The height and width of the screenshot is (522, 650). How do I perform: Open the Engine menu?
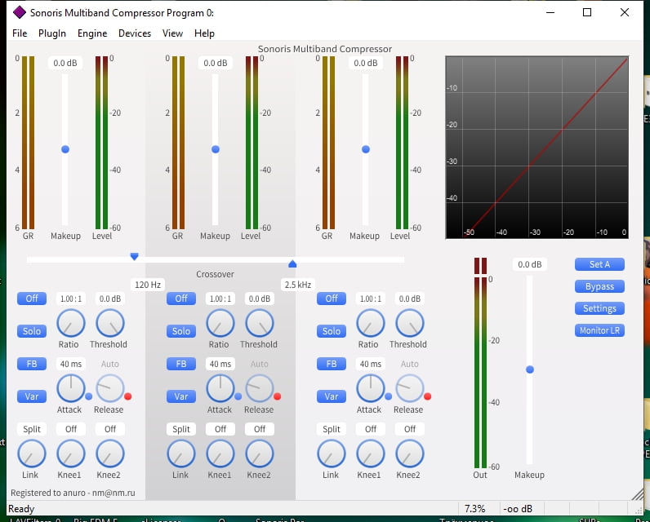[92, 33]
